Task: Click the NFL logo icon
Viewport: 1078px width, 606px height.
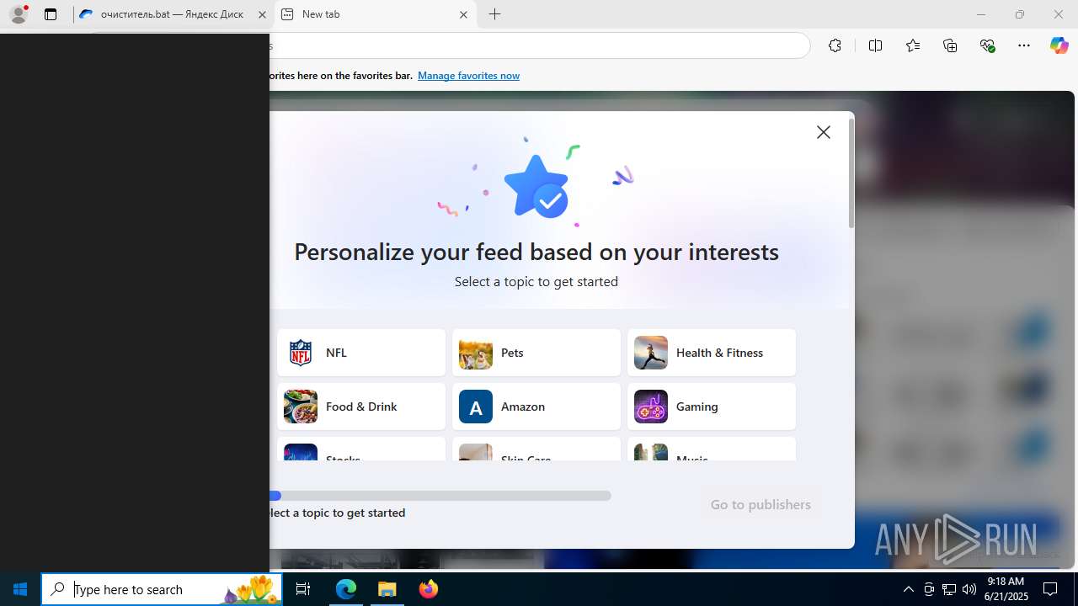Action: 301,353
